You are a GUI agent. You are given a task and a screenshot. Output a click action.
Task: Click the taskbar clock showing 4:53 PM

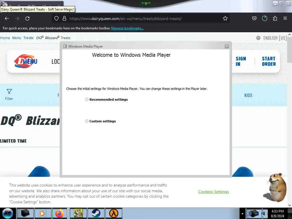click(277, 214)
